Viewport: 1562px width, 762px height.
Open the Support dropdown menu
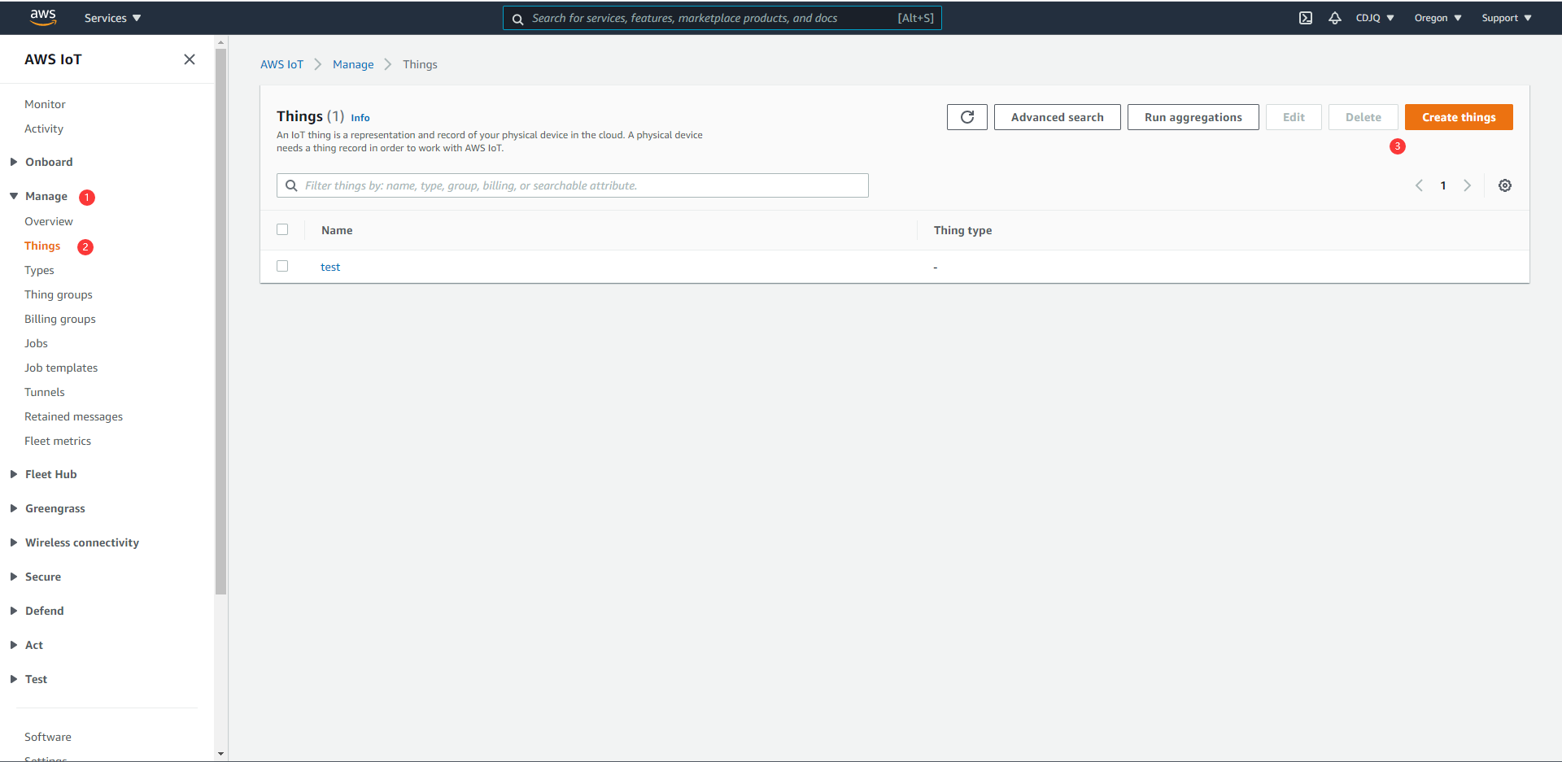pyautogui.click(x=1507, y=18)
